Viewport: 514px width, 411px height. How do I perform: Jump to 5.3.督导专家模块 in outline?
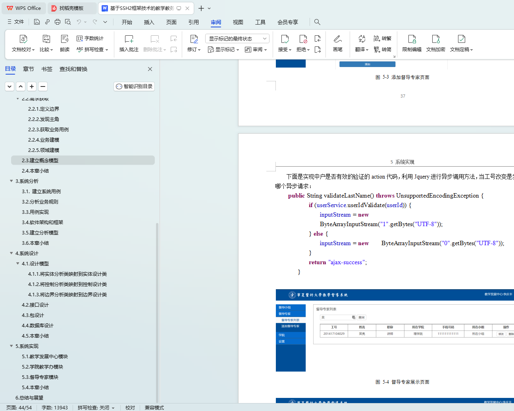[40, 377]
